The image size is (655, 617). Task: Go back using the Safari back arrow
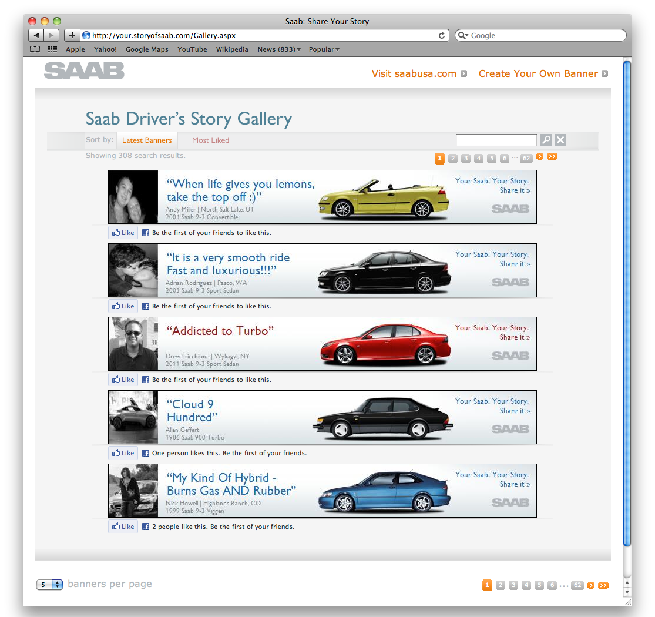36,35
